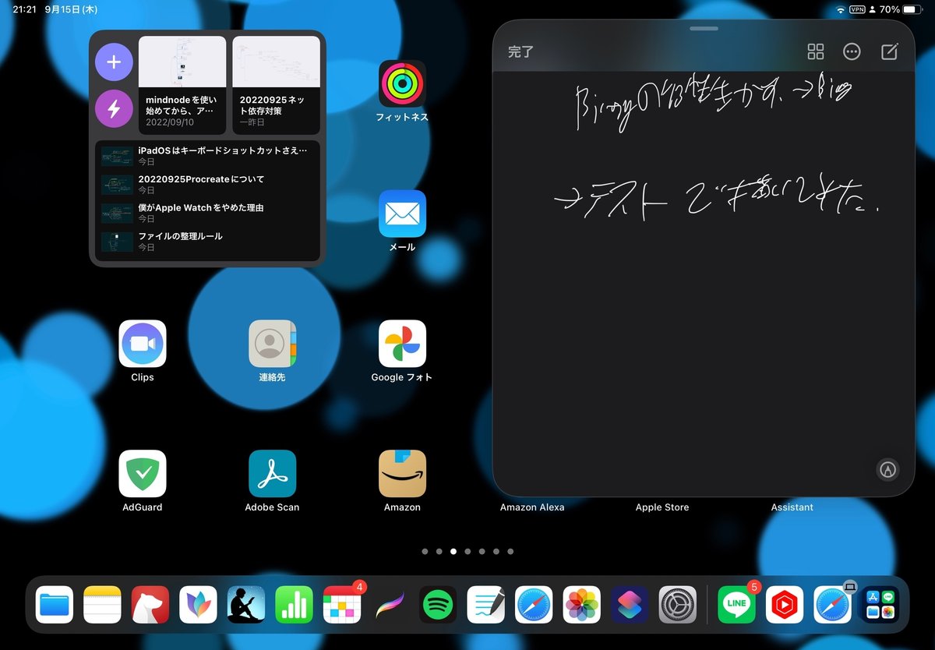This screenshot has height=650, width=935.
Task: Launch Procreate from the dock
Action: pos(390,605)
